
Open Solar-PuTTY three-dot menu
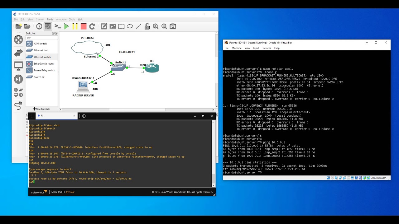(x=32, y=116)
